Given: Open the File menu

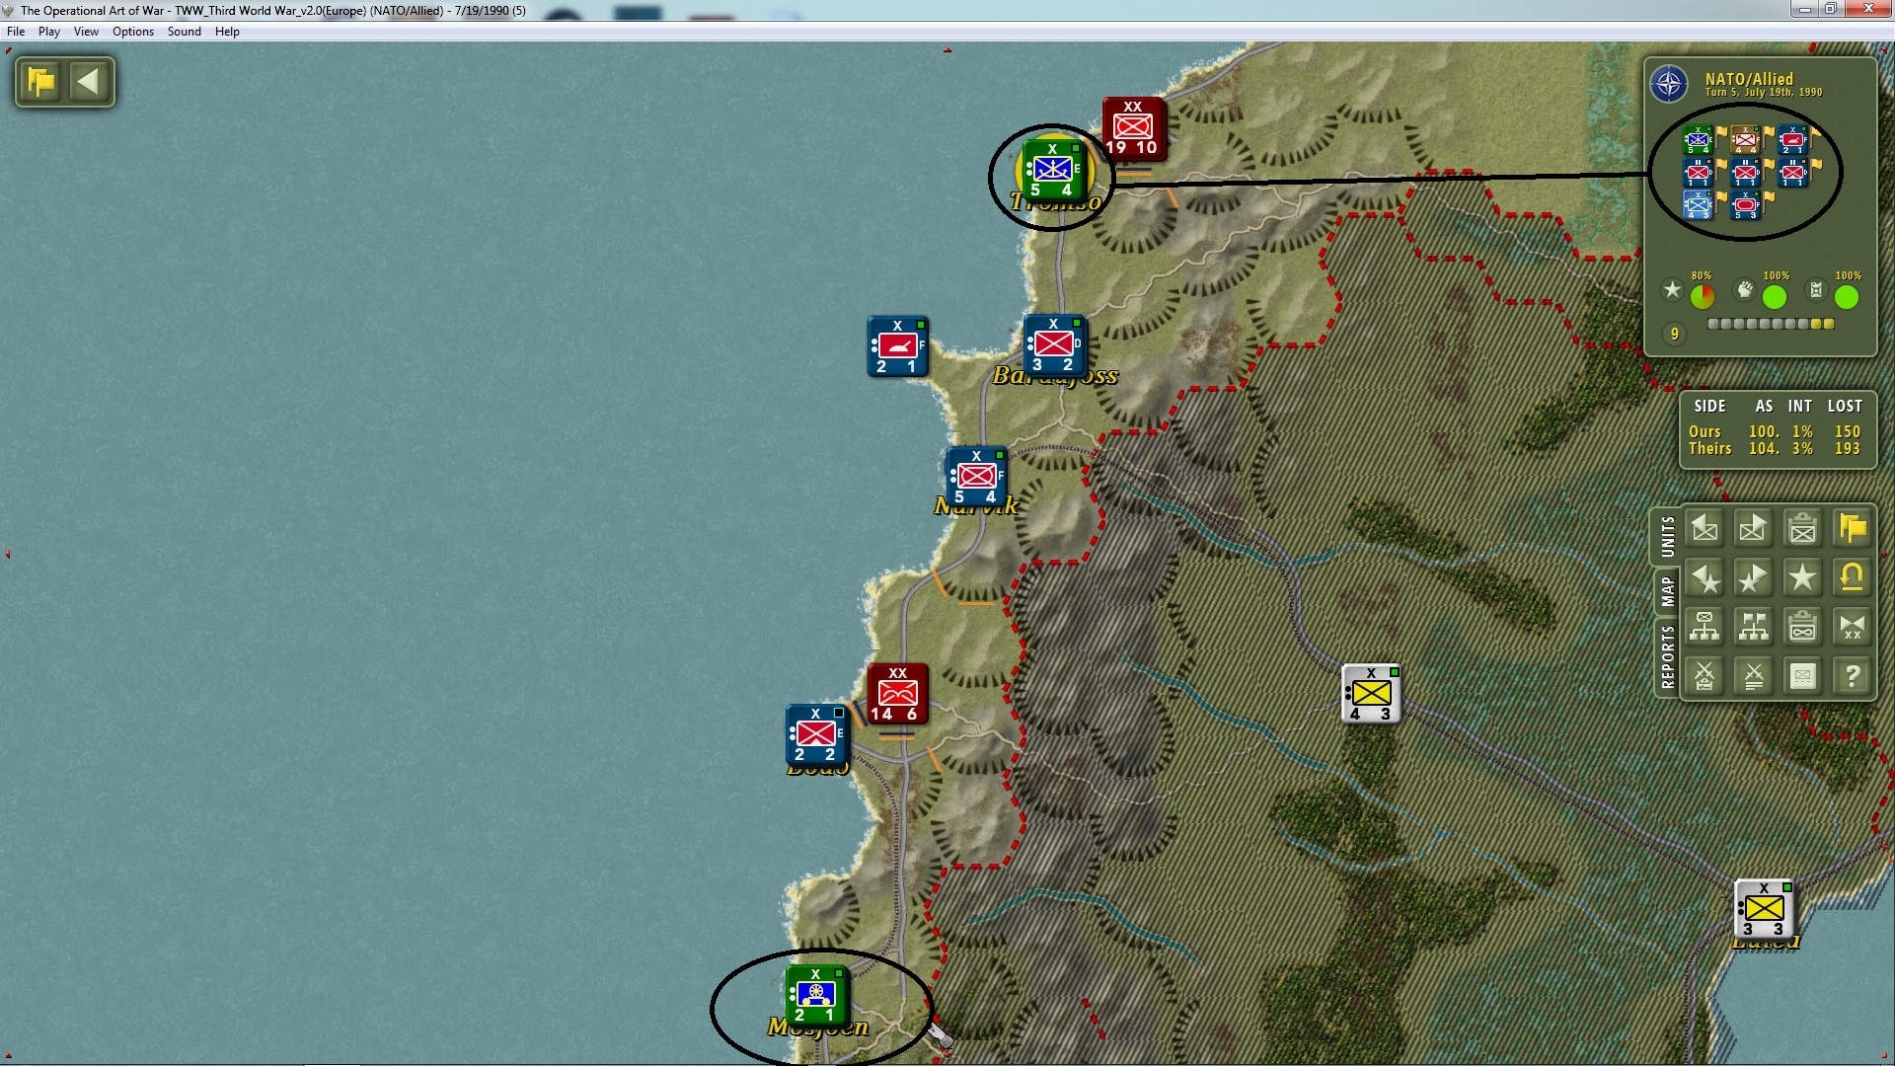Looking at the screenshot, I should 16,32.
